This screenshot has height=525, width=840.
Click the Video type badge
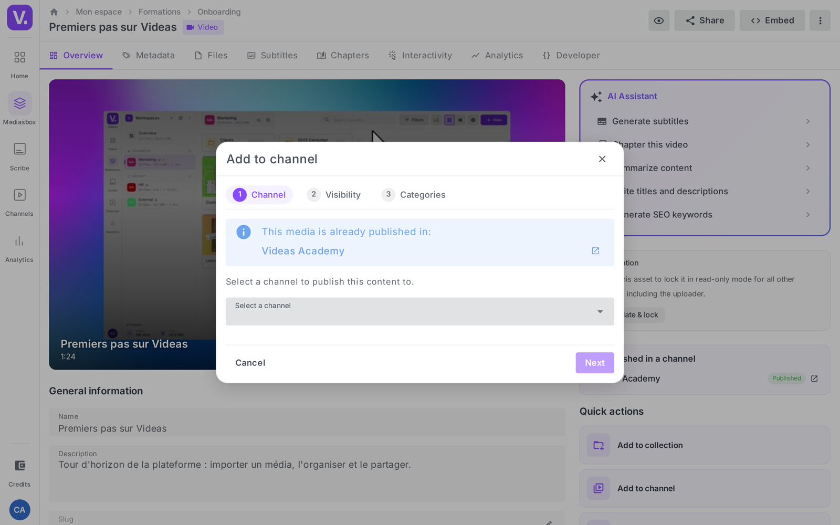203,27
